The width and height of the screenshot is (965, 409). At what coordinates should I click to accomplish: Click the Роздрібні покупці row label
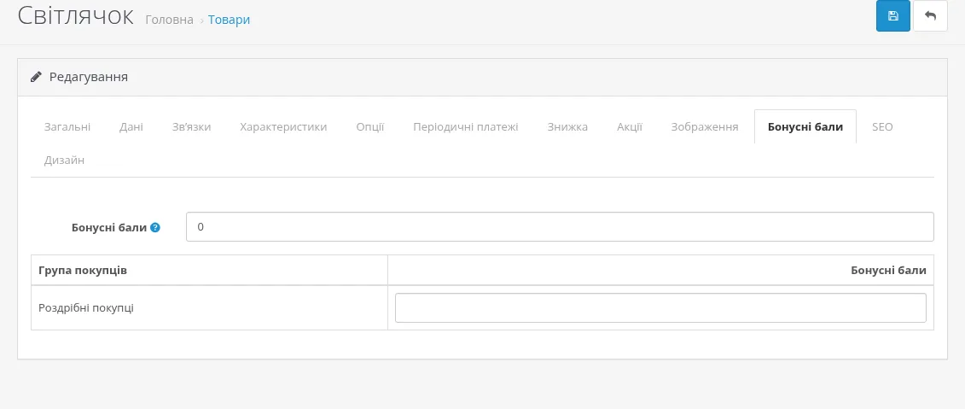[x=86, y=307]
